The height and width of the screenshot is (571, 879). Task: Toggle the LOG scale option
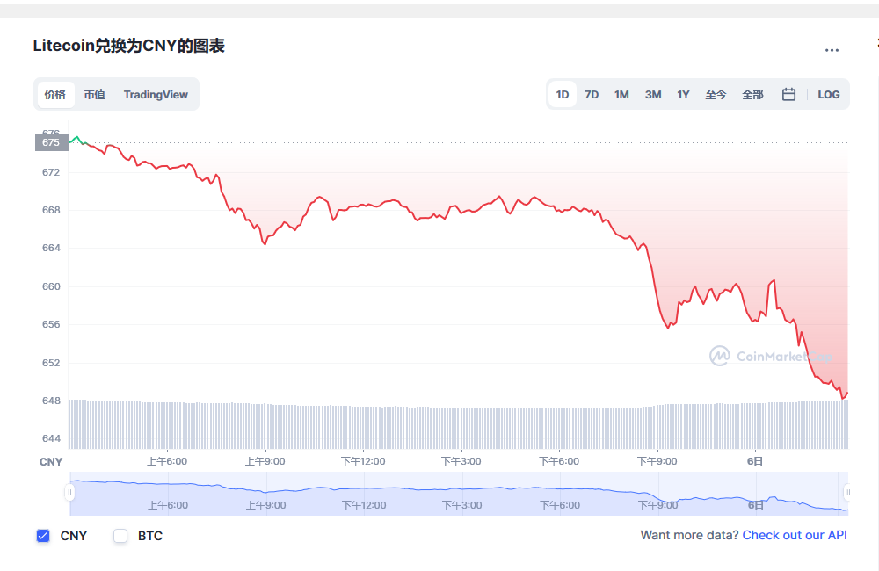coord(829,95)
